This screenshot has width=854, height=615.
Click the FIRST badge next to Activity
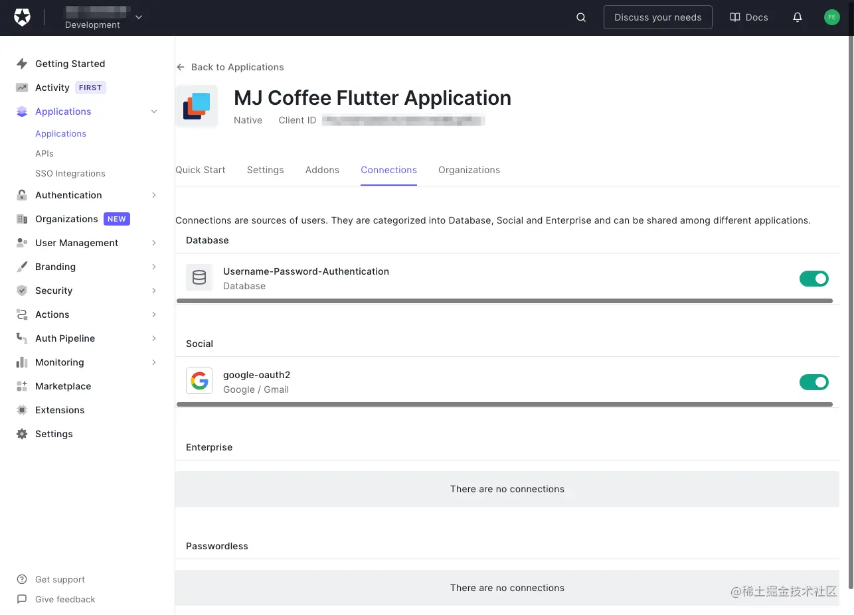[x=90, y=88]
